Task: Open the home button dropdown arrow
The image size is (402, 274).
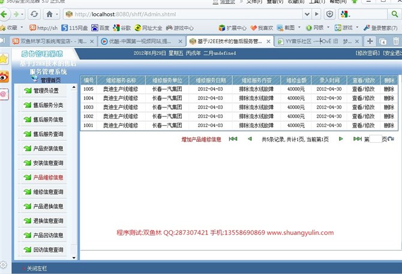Action: pyautogui.click(x=57, y=14)
